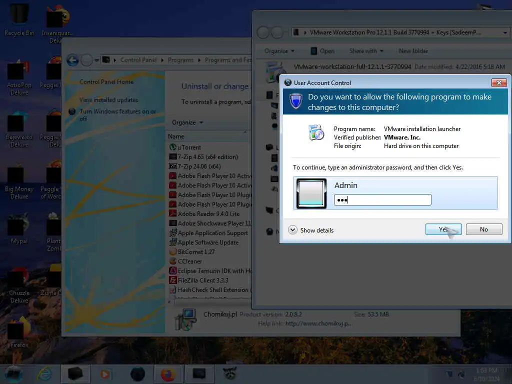The image size is (512, 384).
Task: Click the CCleaner icon in programs list
Action: click(172, 261)
